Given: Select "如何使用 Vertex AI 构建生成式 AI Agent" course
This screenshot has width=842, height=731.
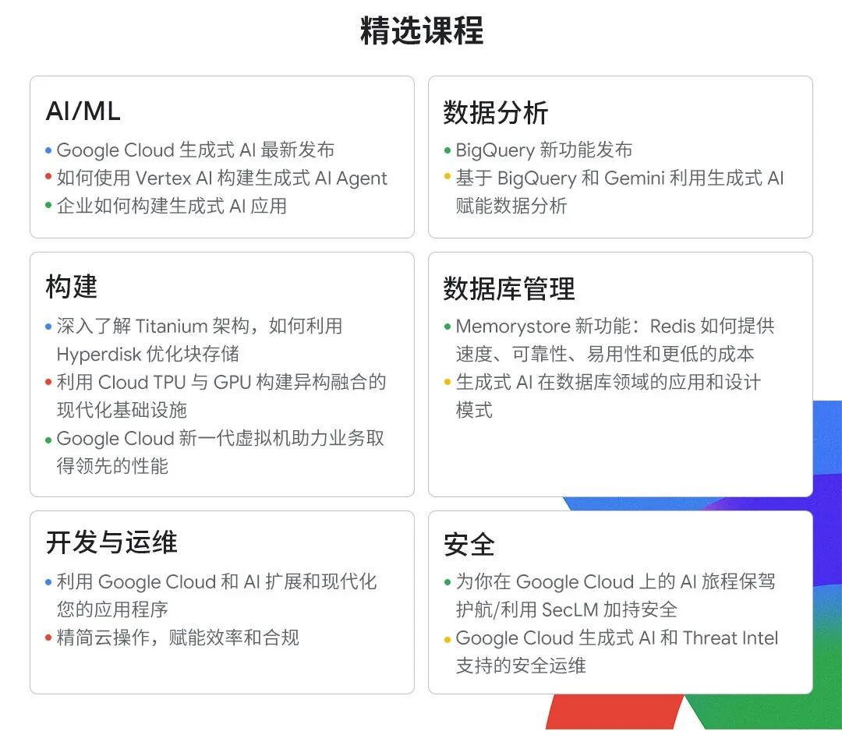Looking at the screenshot, I should click(x=221, y=178).
